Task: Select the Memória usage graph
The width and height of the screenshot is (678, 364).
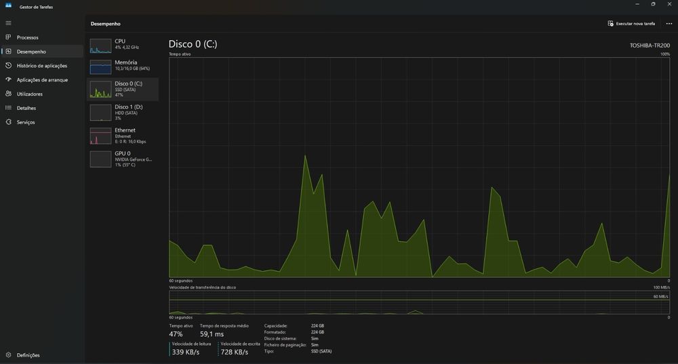Action: (100, 67)
